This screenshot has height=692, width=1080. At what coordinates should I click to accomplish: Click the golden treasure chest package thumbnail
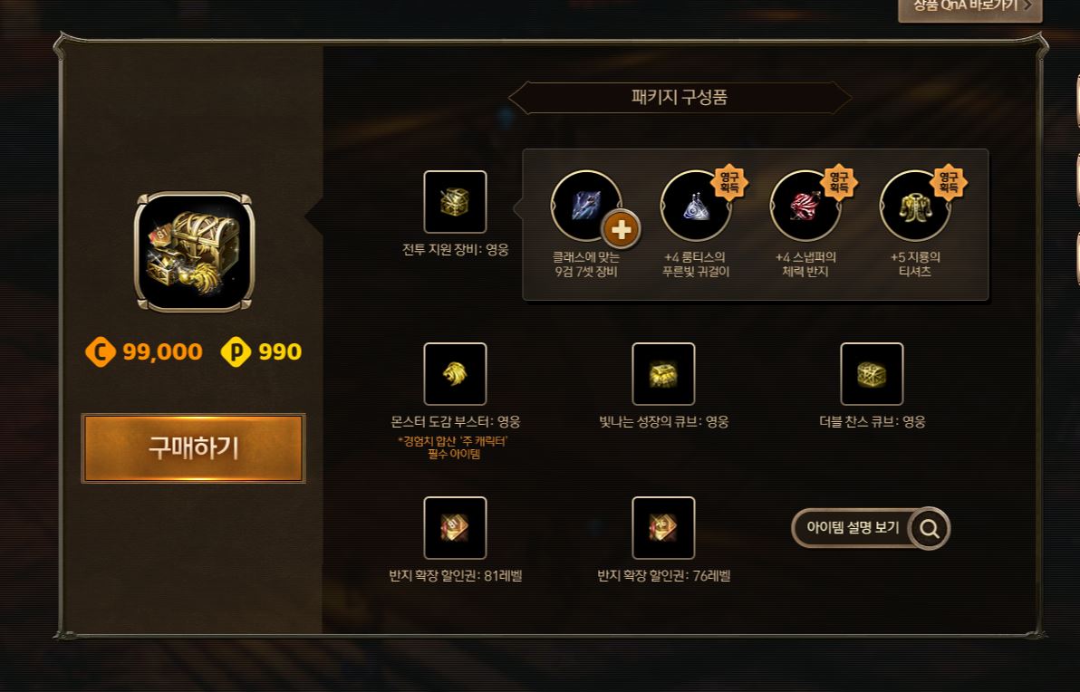pyautogui.click(x=194, y=252)
